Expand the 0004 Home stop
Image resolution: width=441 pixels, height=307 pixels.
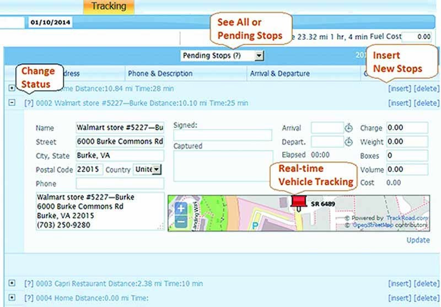coord(12,298)
